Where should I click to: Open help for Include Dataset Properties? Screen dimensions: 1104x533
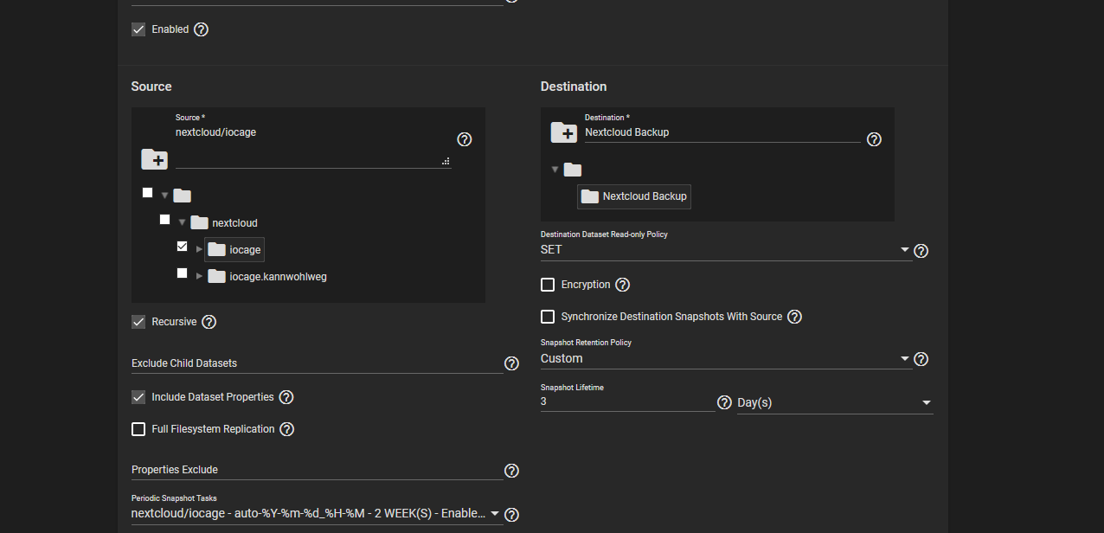point(286,397)
